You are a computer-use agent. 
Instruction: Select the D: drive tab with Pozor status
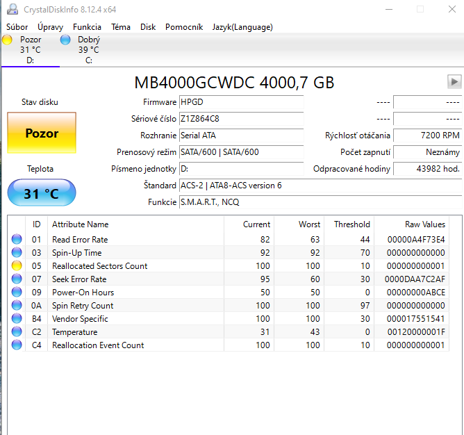(x=31, y=50)
